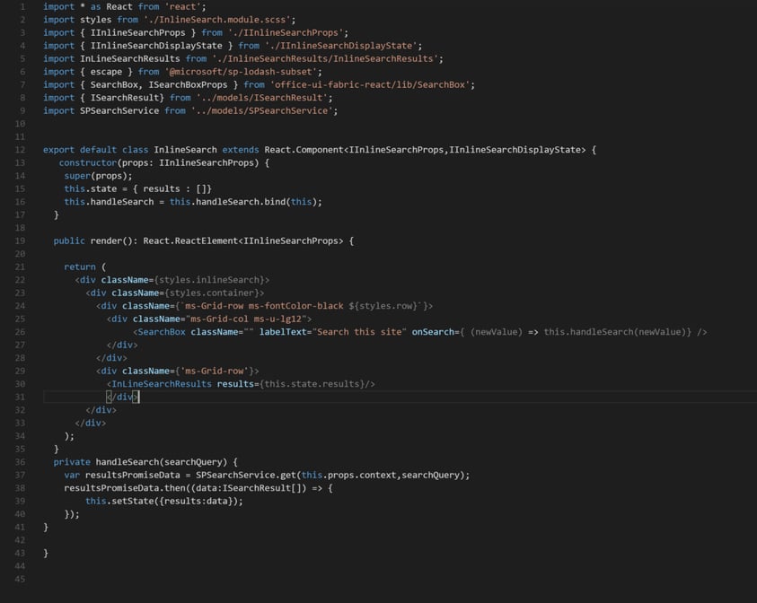Click ISearchResult[] type on line 38
The height and width of the screenshot is (603, 757).
[x=261, y=488]
